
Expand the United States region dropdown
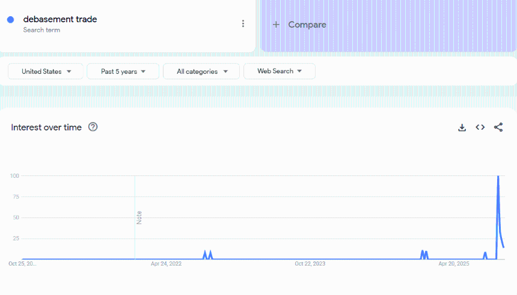[46, 71]
